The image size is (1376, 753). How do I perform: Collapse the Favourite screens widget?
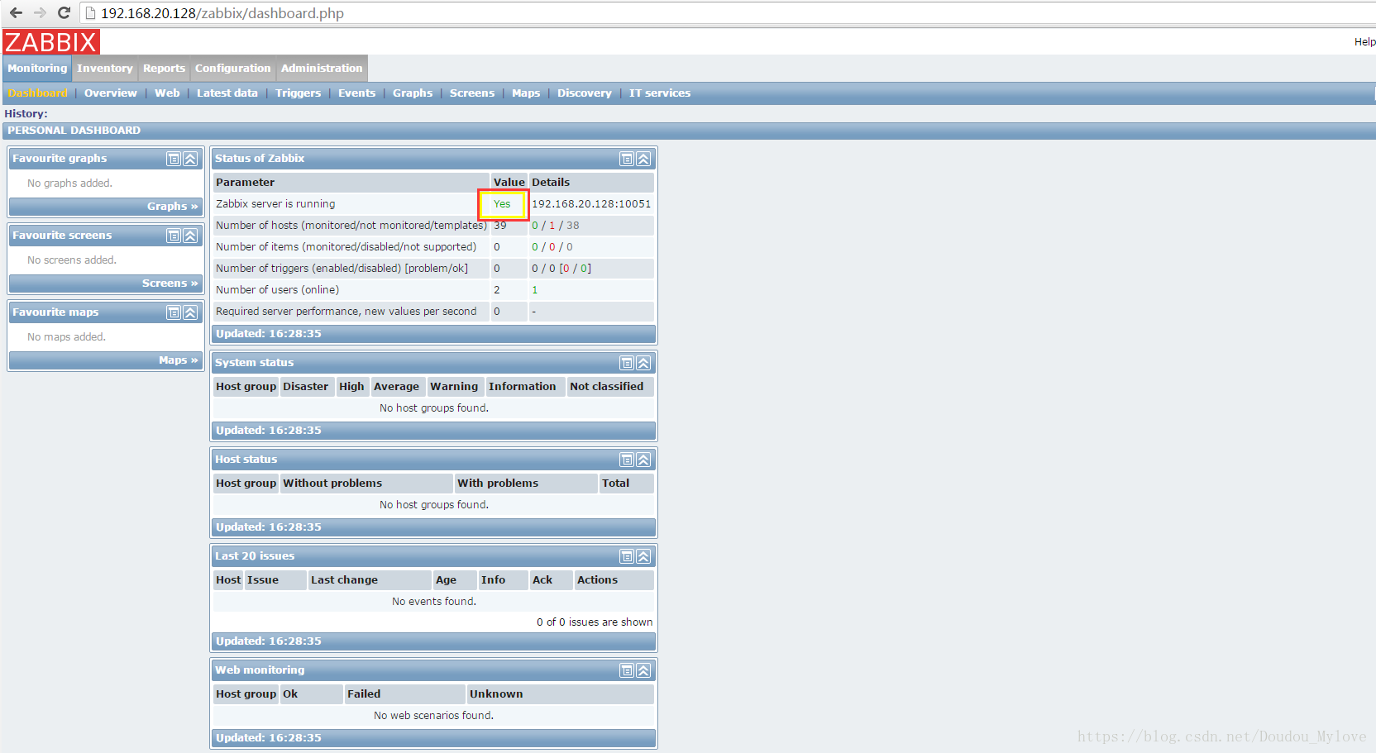pyautogui.click(x=190, y=236)
